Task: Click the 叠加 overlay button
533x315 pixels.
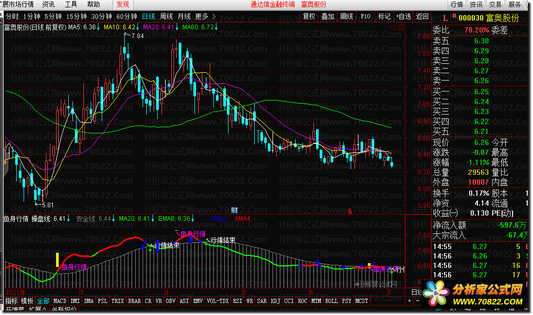Action: tap(328, 16)
